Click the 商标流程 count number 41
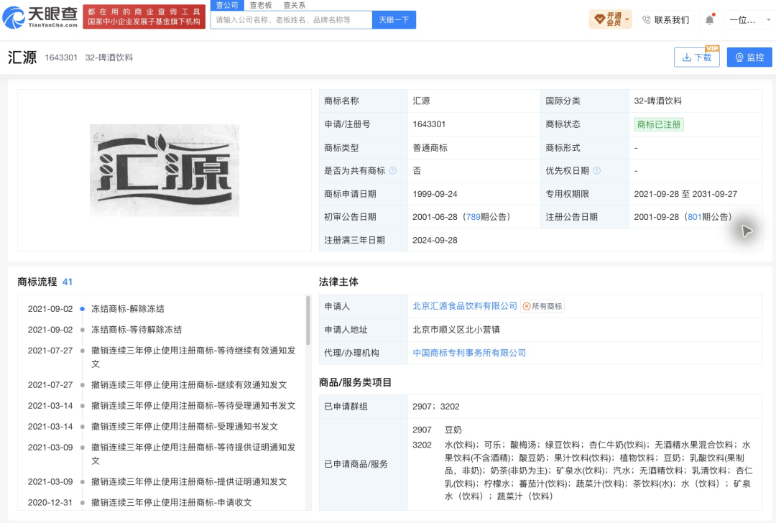Viewport: 776px width, 523px height. pos(68,282)
